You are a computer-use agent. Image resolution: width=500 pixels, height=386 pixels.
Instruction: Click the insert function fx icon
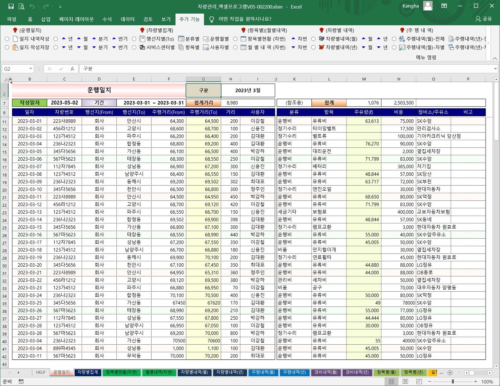click(x=72, y=69)
